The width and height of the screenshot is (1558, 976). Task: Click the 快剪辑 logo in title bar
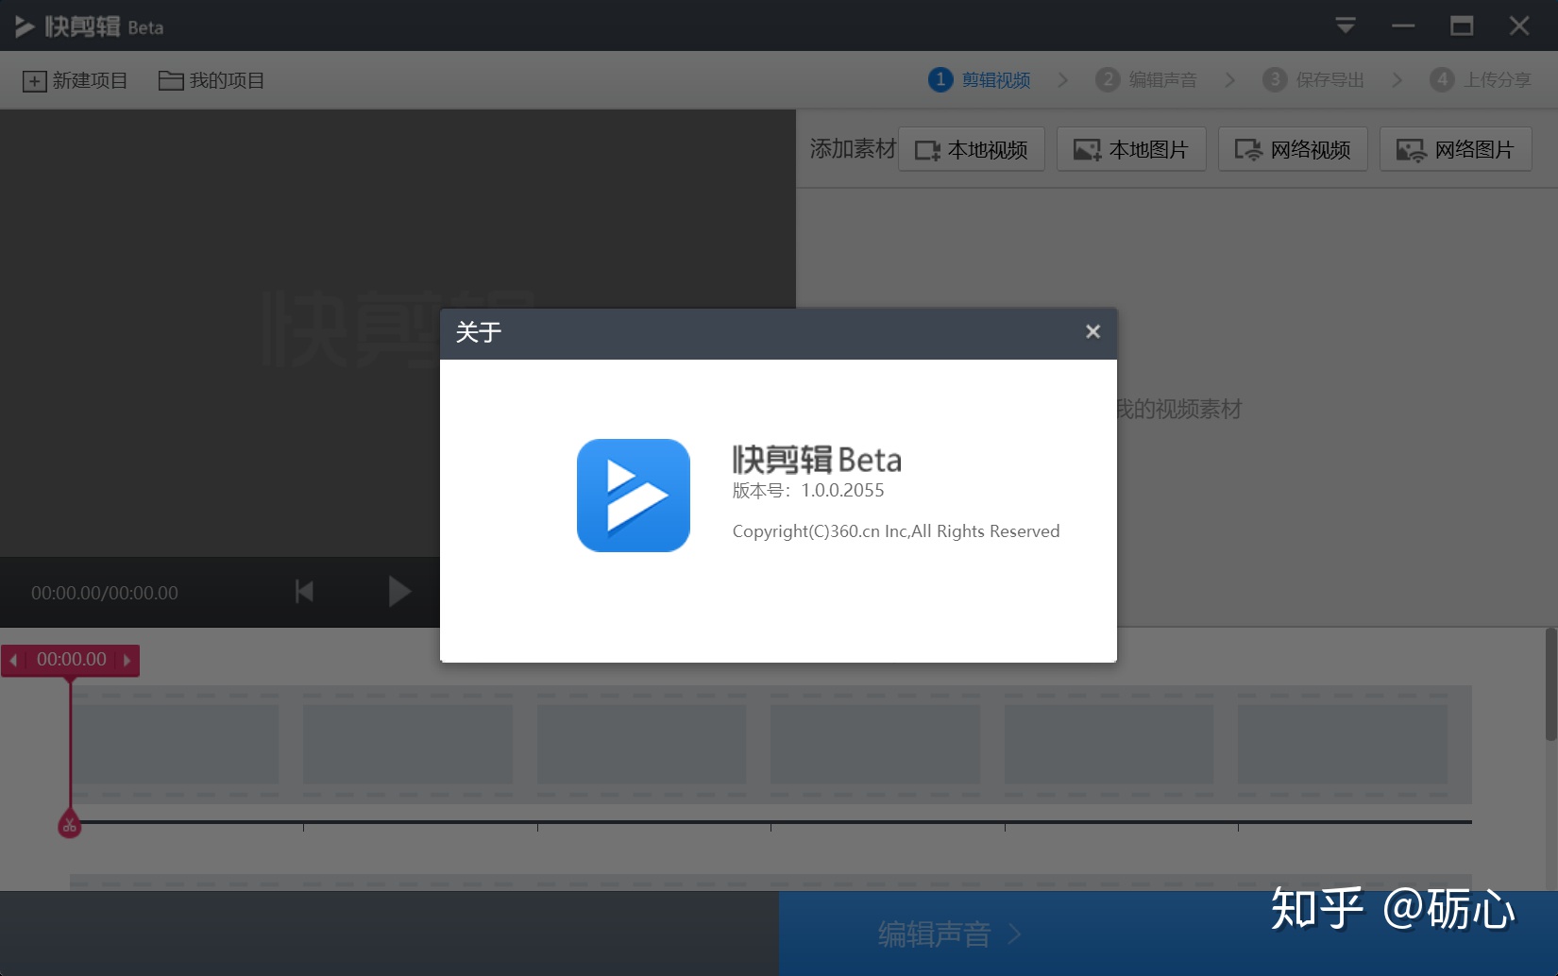coord(89,26)
